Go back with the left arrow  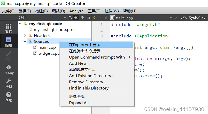(95, 18)
